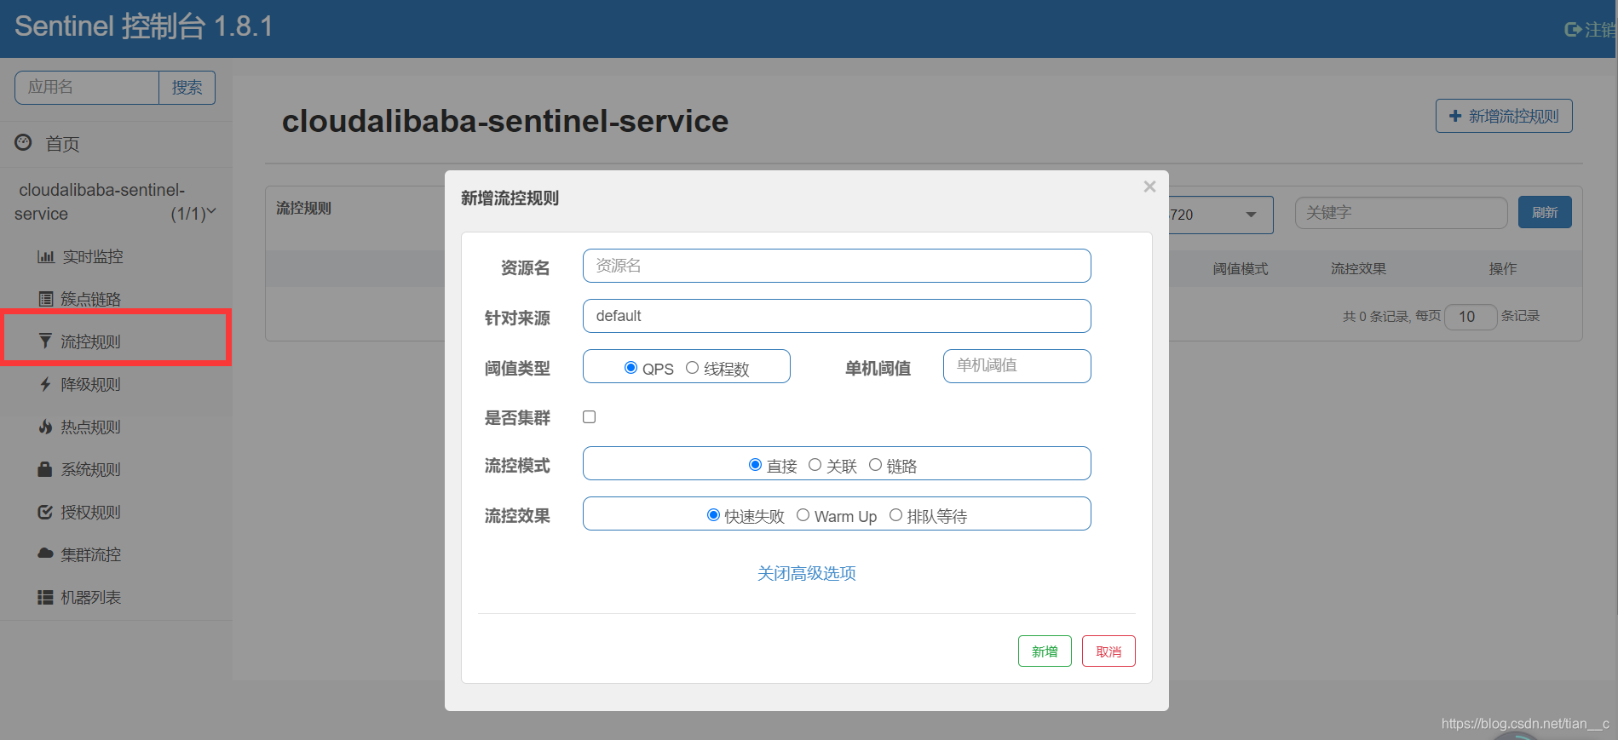Image resolution: width=1618 pixels, height=740 pixels.
Task: Click the 新增流控规则 button at top right
Action: tap(1504, 116)
